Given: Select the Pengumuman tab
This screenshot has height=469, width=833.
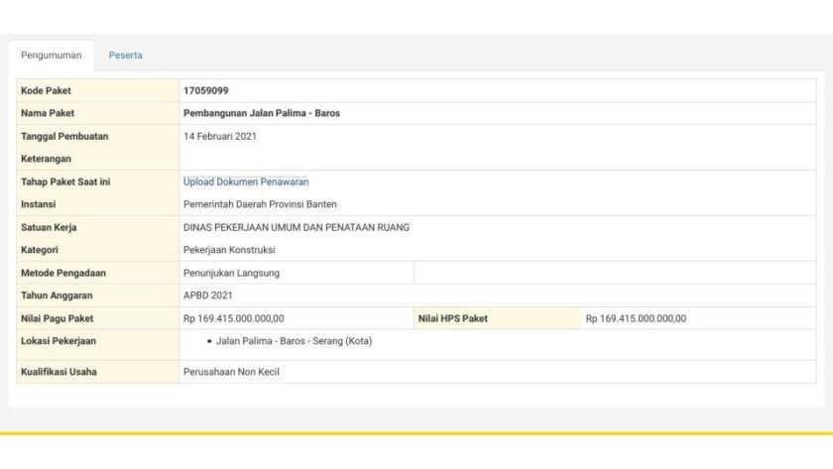Looking at the screenshot, I should 52,56.
